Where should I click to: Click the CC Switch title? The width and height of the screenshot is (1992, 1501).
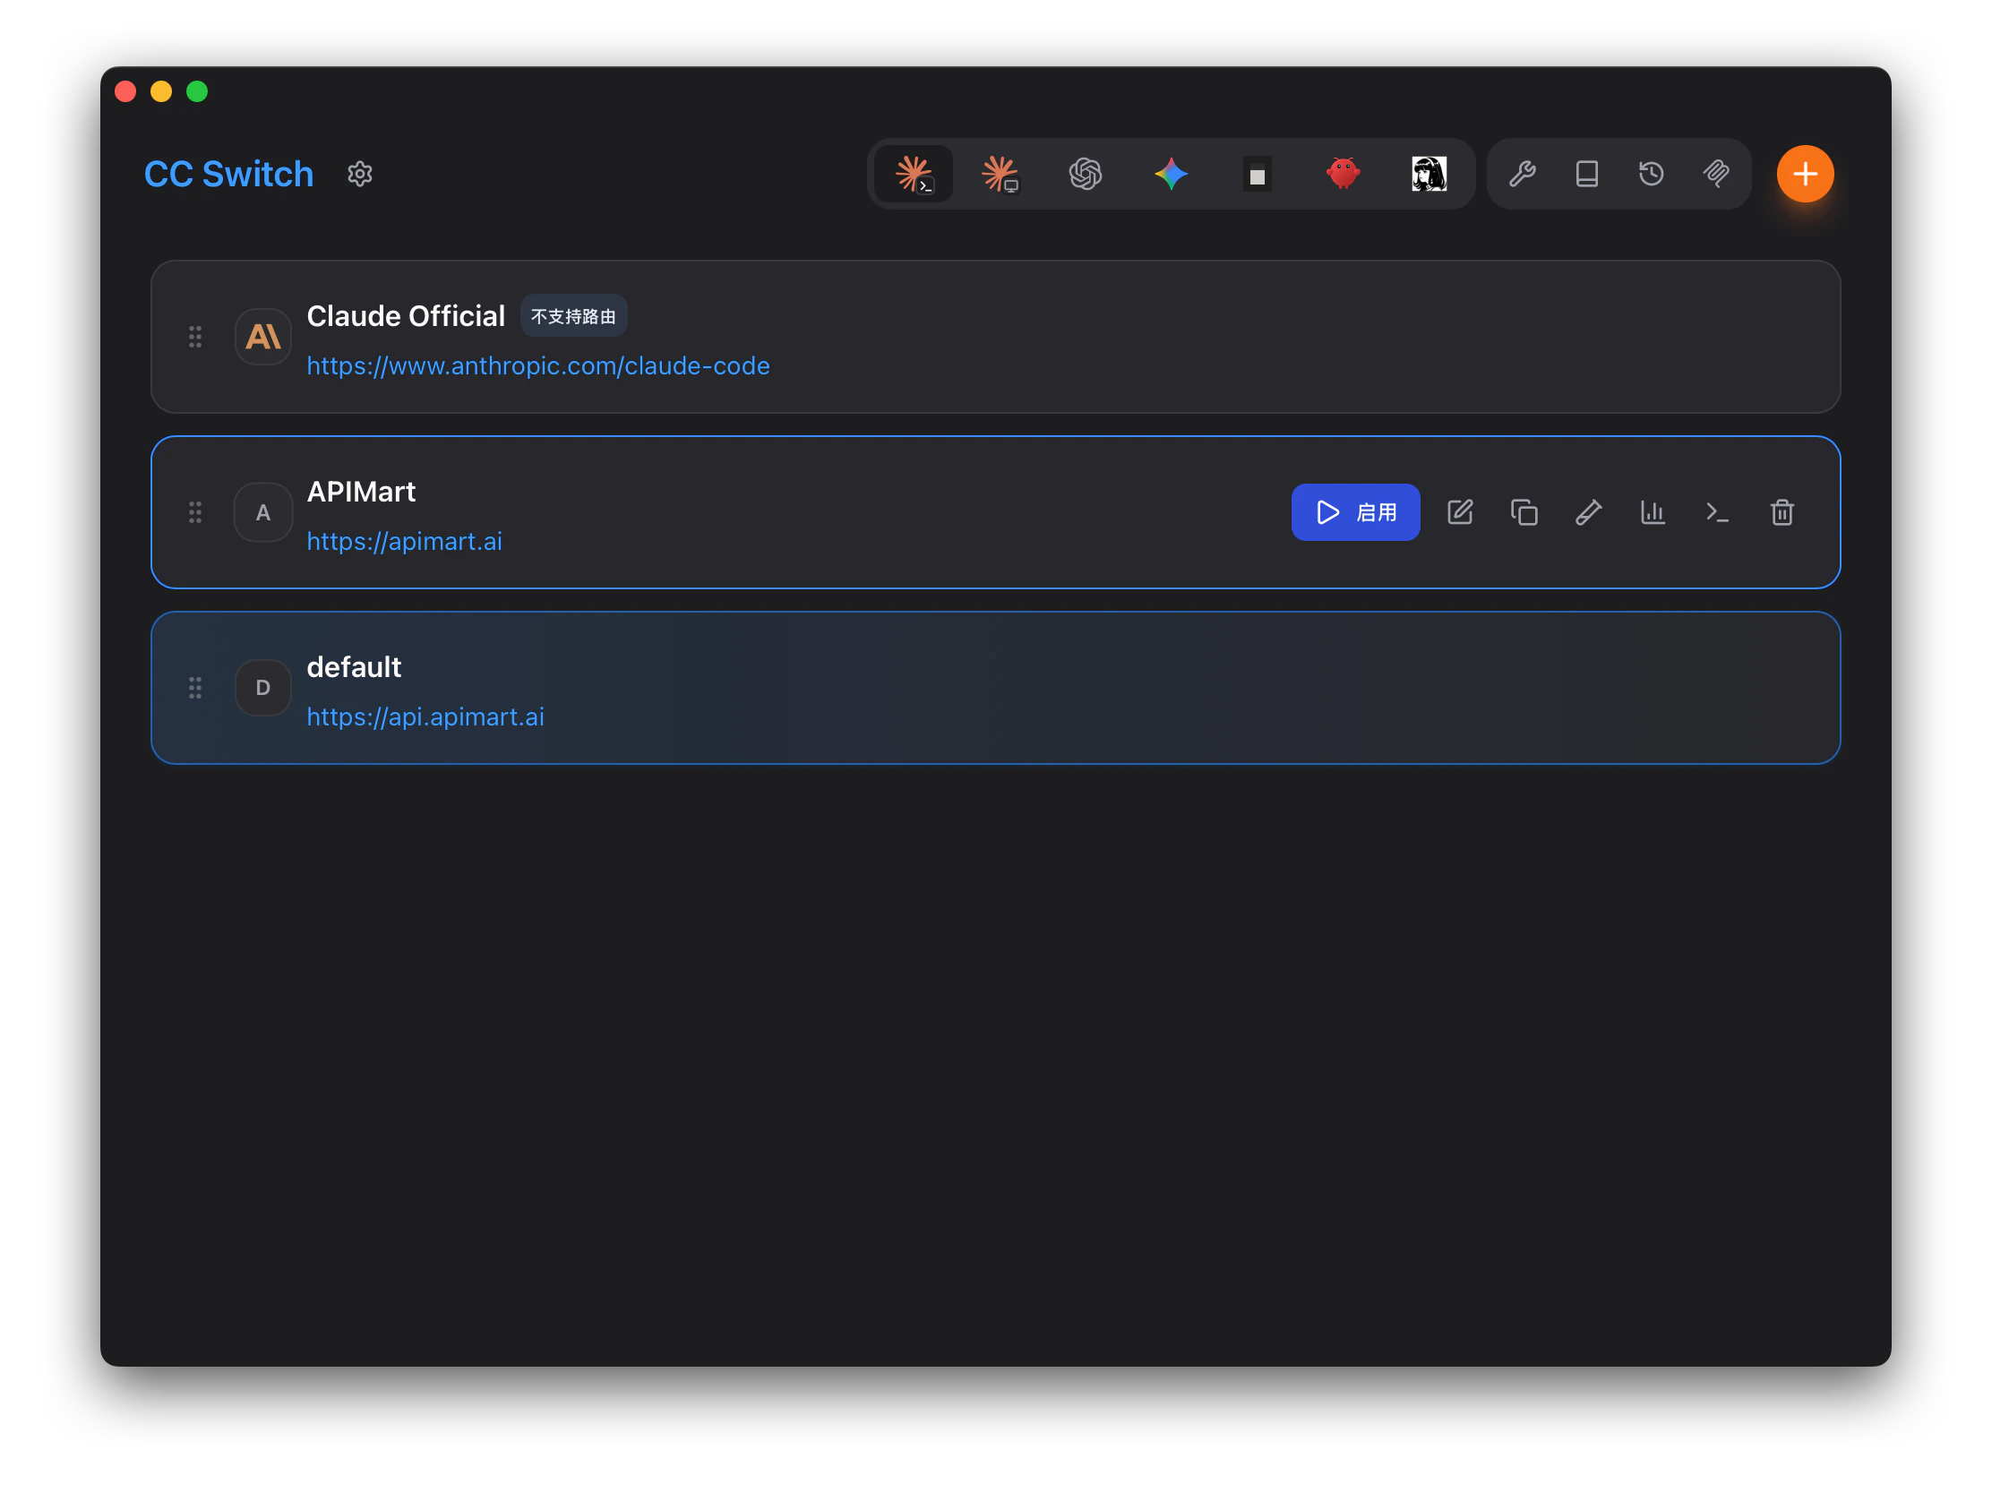[x=228, y=174]
